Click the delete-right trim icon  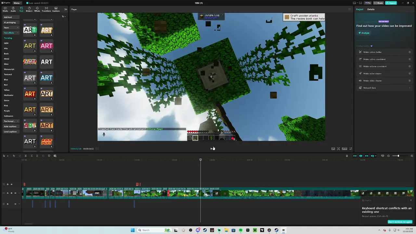[x=37, y=156]
